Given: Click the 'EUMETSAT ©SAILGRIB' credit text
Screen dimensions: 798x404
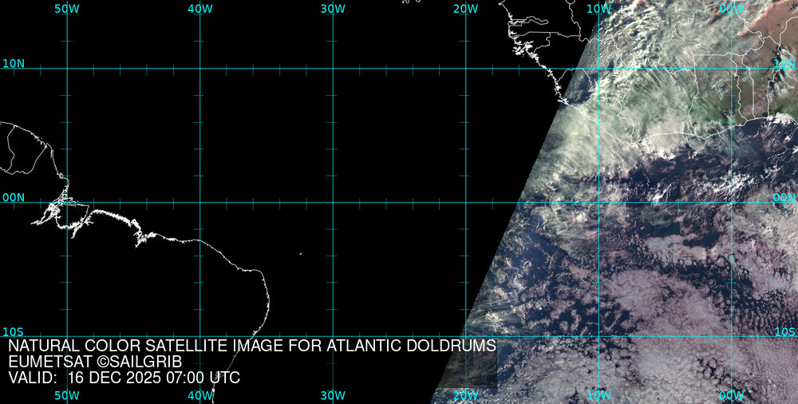Looking at the screenshot, I should [95, 362].
